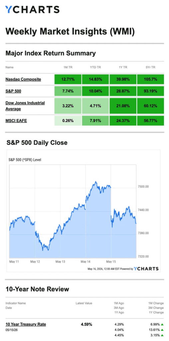169x341 pixels.
Task: Open the S&P 500 index link
Action: (x=13, y=91)
